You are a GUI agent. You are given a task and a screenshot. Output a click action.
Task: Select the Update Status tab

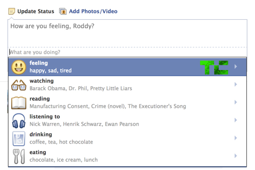36,11
